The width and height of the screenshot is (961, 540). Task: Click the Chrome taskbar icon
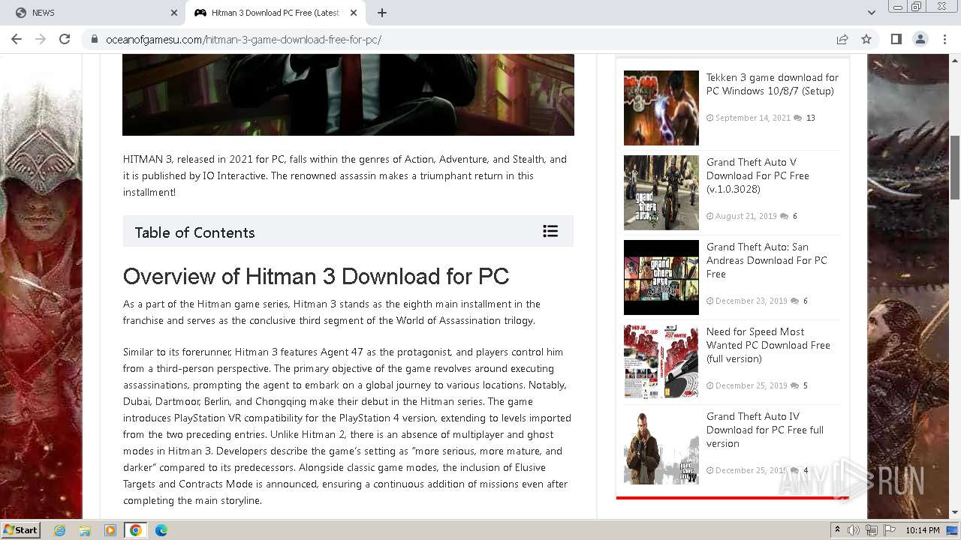(x=136, y=530)
